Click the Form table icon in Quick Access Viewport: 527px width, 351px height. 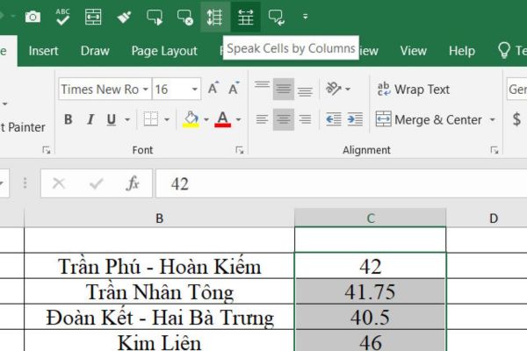pos(93,17)
